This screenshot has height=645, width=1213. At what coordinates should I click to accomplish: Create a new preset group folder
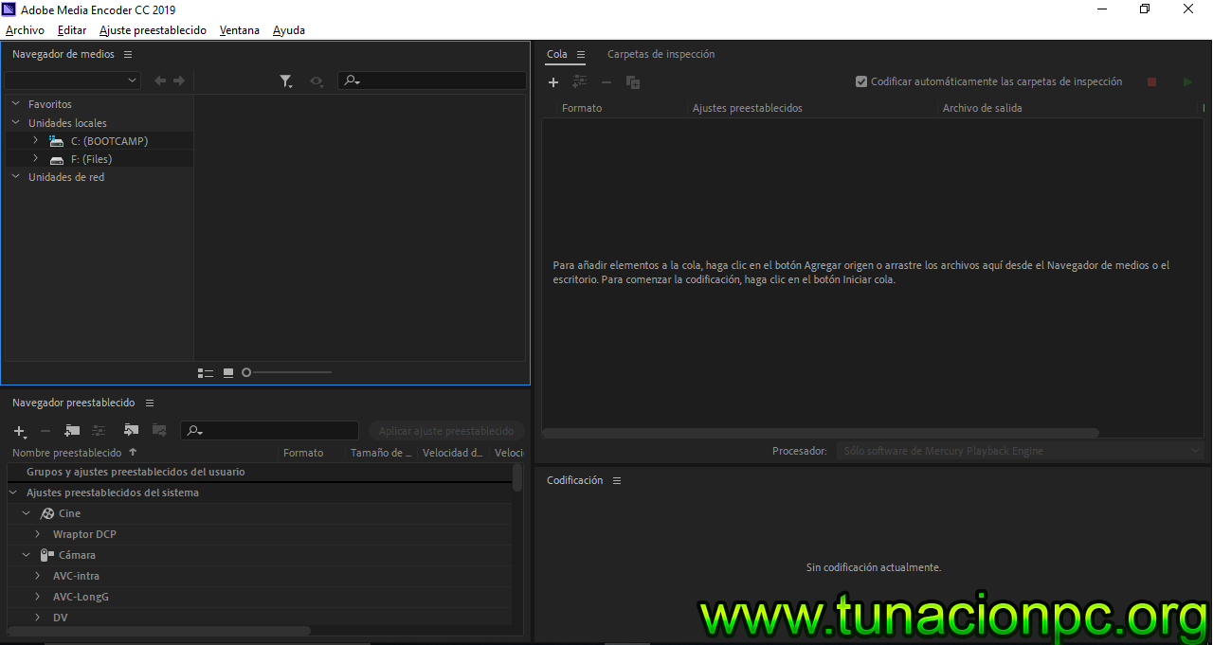tap(72, 431)
